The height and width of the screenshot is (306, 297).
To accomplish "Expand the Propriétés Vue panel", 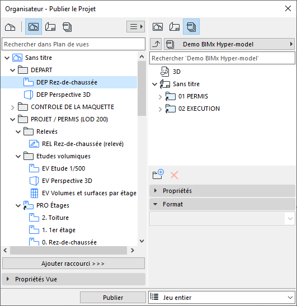I will click(74, 279).
